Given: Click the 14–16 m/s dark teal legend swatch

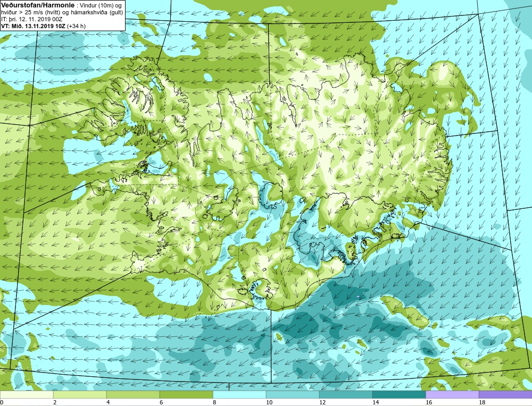Looking at the screenshot, I should (399, 395).
